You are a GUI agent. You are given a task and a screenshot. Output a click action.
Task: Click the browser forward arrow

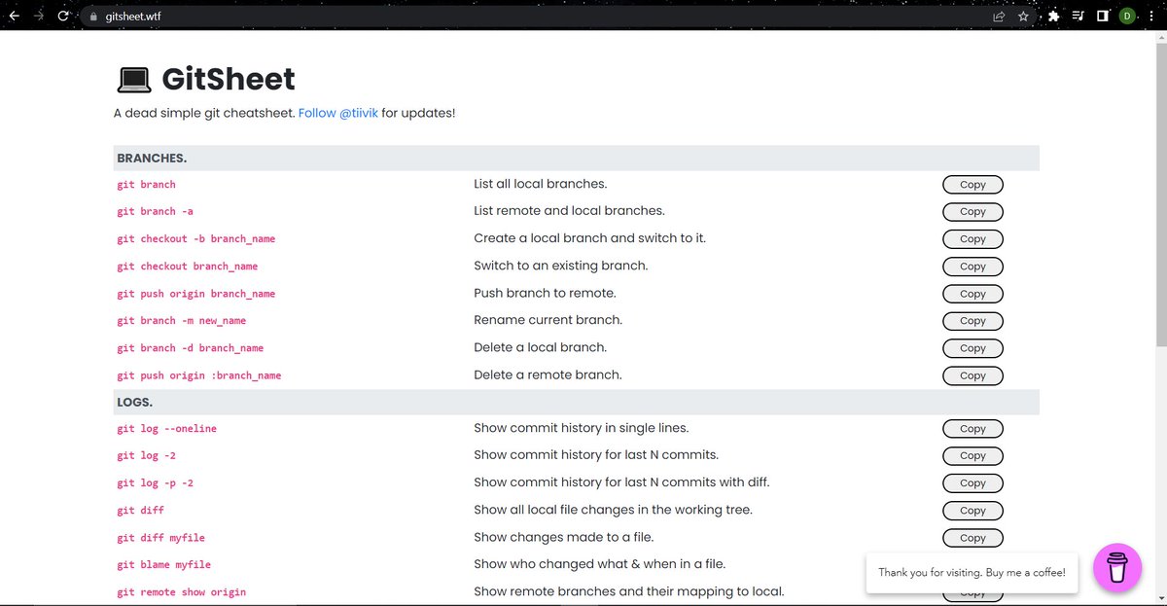(39, 17)
